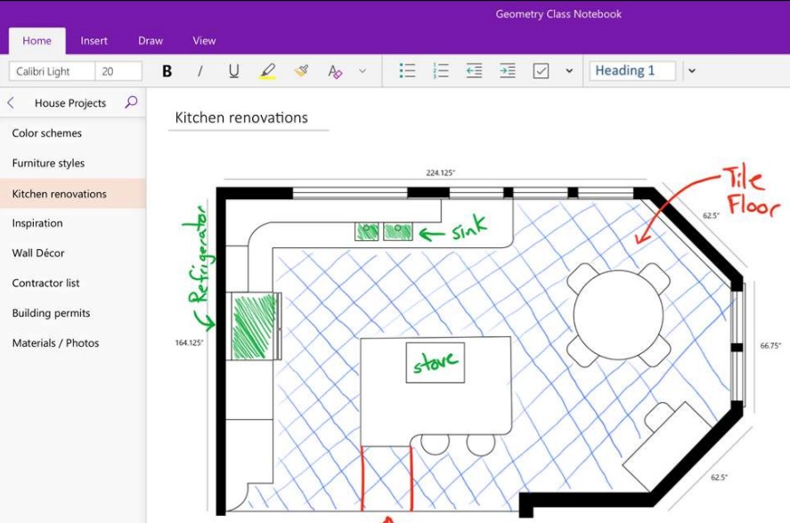Image resolution: width=790 pixels, height=523 pixels.
Task: Open the View tab
Action: pos(204,41)
